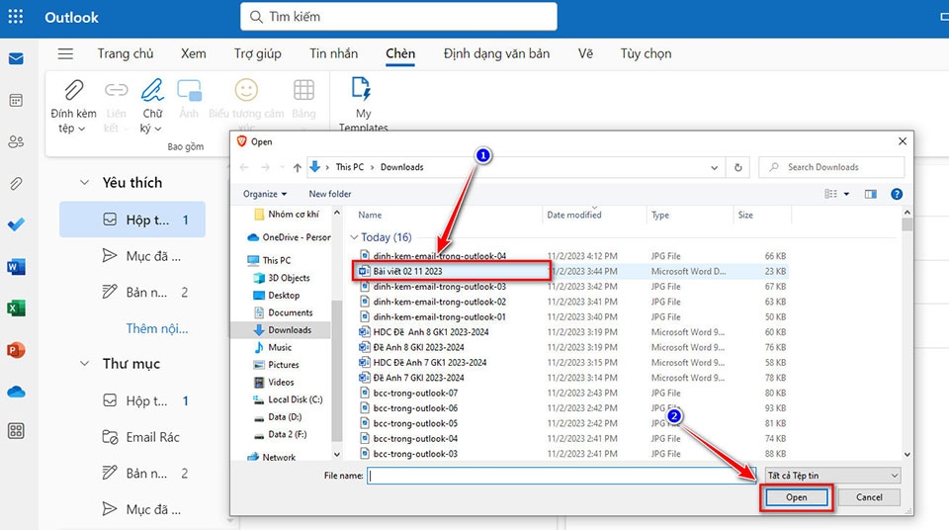Click the Open button
949x530 pixels.
797,497
